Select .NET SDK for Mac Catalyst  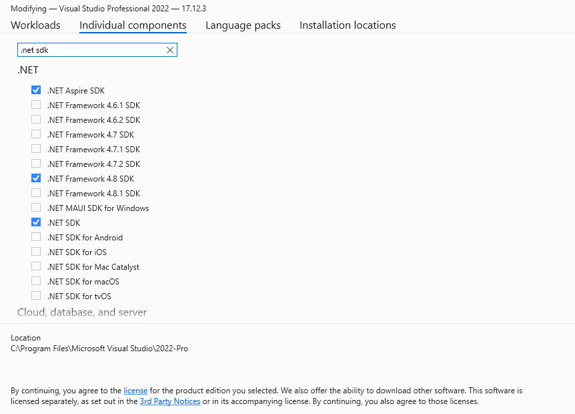tap(36, 266)
